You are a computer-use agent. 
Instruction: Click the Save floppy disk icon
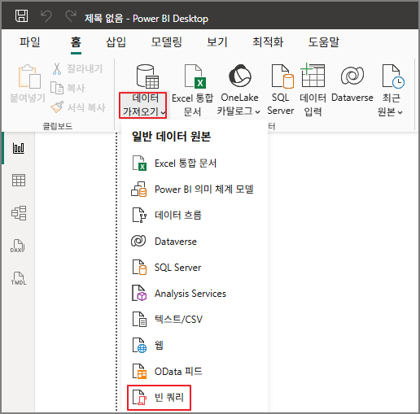[x=21, y=16]
